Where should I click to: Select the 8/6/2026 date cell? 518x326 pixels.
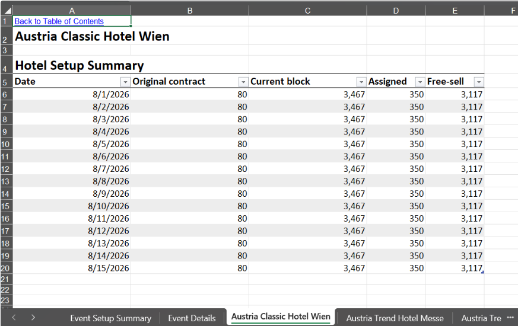click(72, 156)
